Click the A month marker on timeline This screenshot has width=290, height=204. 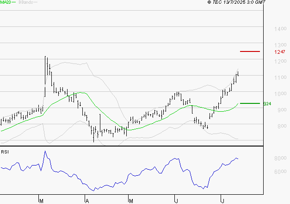(87, 201)
